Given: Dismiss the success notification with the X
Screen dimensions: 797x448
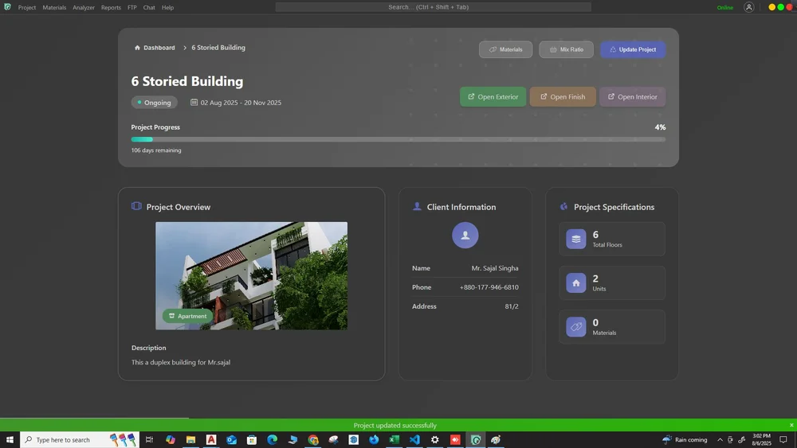Looking at the screenshot, I should point(791,425).
